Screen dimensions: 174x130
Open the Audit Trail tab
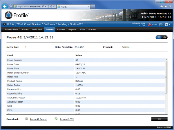coord(37,29)
